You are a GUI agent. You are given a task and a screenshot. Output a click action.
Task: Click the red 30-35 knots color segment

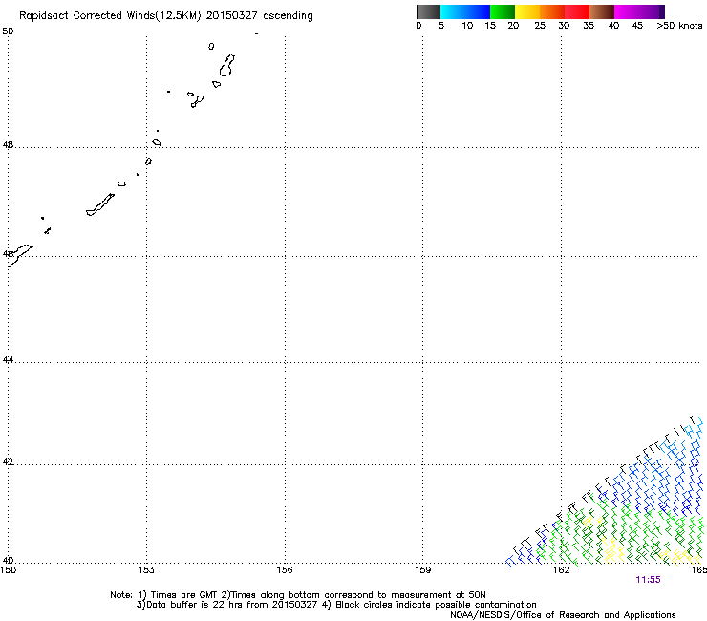pos(577,11)
